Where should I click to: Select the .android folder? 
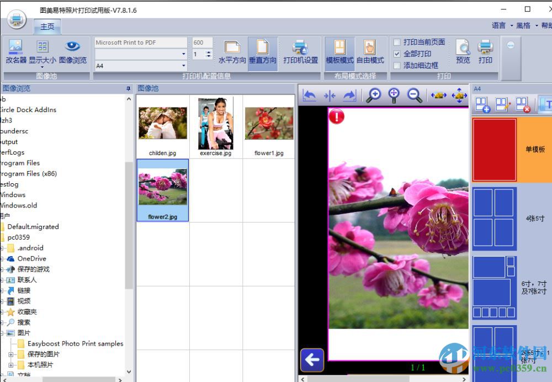click(x=30, y=248)
